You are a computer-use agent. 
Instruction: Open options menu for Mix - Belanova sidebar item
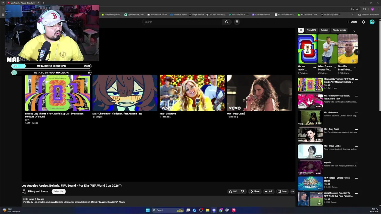[356, 113]
